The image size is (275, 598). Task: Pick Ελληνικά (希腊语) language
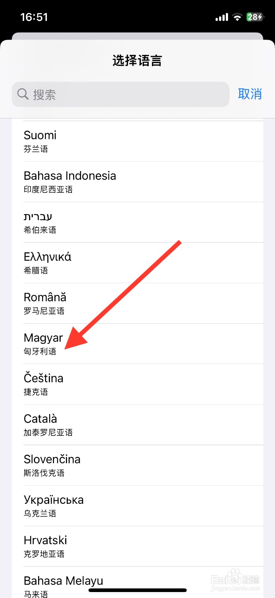pos(137,263)
